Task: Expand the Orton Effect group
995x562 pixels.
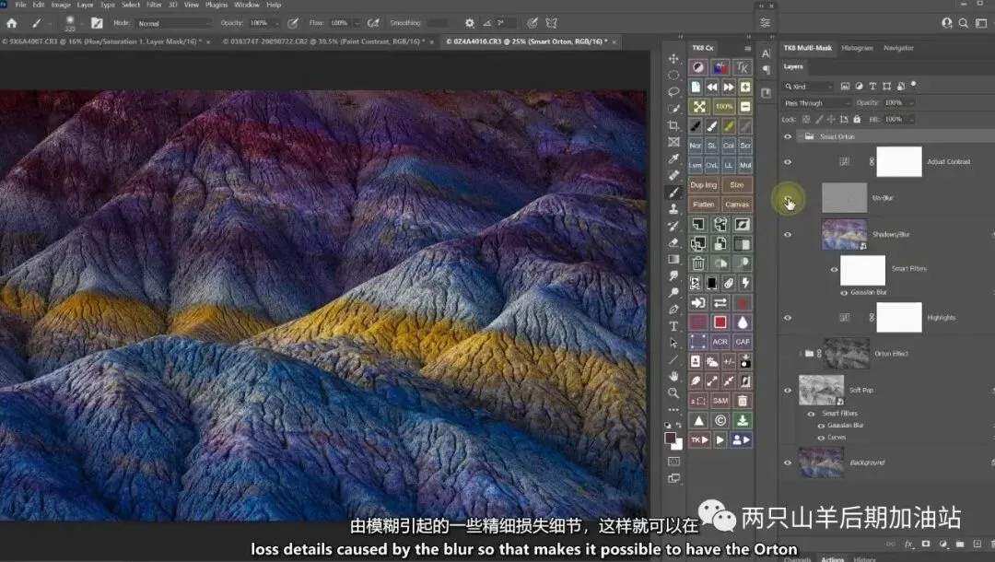Action: tap(801, 353)
